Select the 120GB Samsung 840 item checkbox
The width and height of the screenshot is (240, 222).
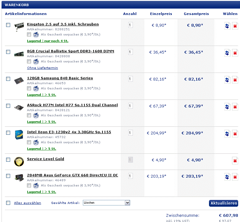(x=8, y=79)
